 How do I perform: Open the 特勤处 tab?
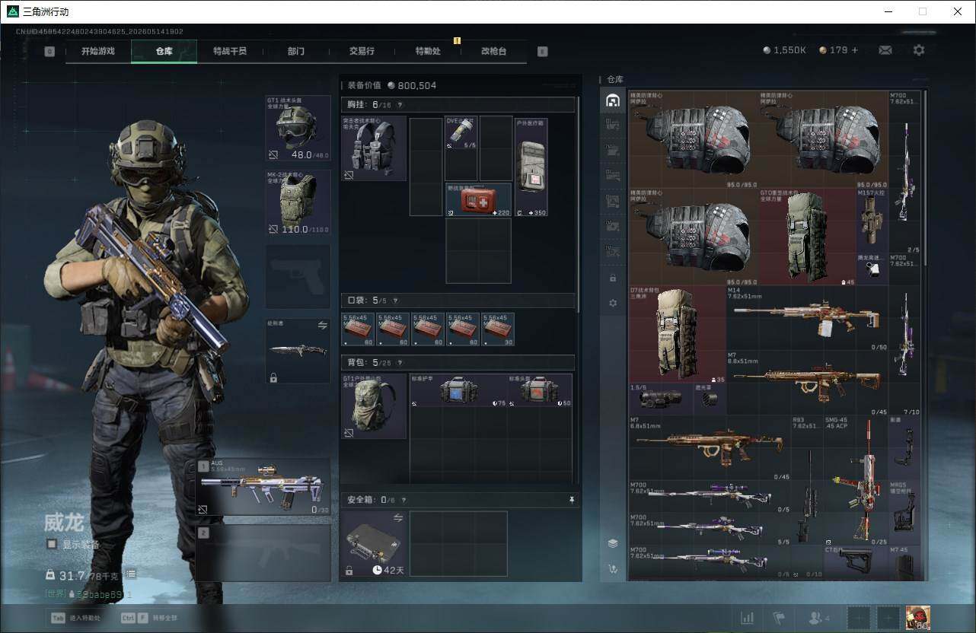428,51
